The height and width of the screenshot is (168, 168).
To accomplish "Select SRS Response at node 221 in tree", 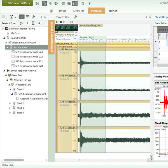I will pos(29,61).
